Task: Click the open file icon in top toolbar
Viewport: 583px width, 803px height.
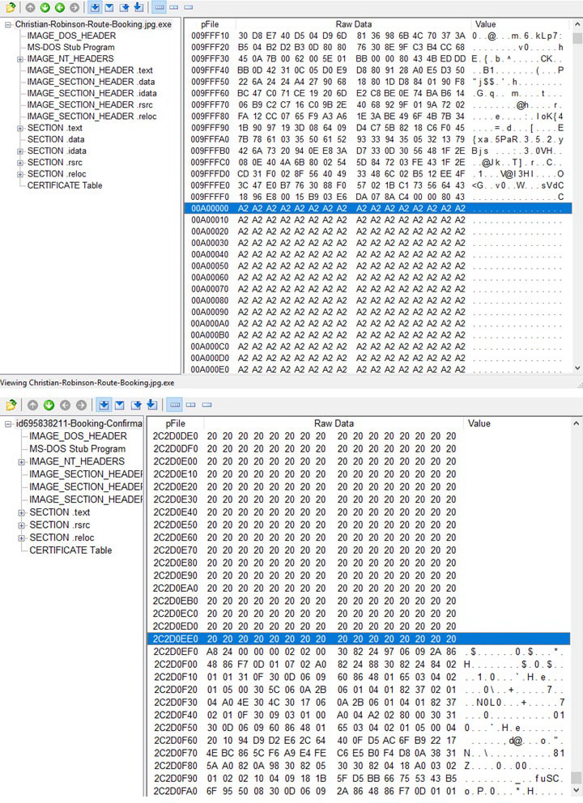Action: click(x=11, y=7)
